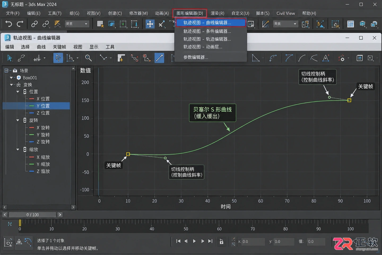
Task: Activate the Select Object tool in main toolbar
Action: (x=100, y=24)
